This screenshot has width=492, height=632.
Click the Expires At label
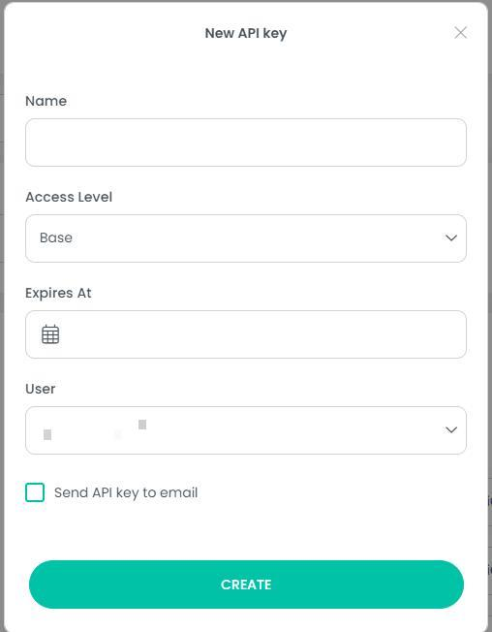(58, 293)
